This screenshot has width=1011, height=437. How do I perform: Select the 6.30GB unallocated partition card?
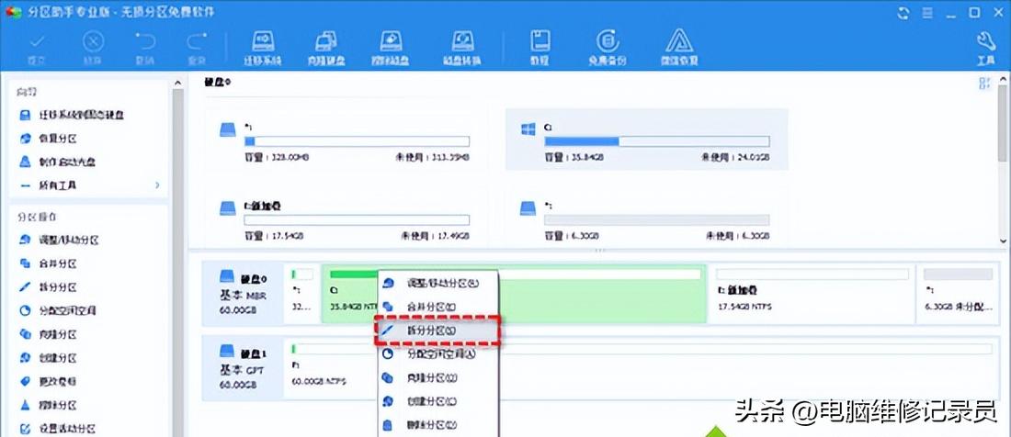pyautogui.click(x=646, y=217)
